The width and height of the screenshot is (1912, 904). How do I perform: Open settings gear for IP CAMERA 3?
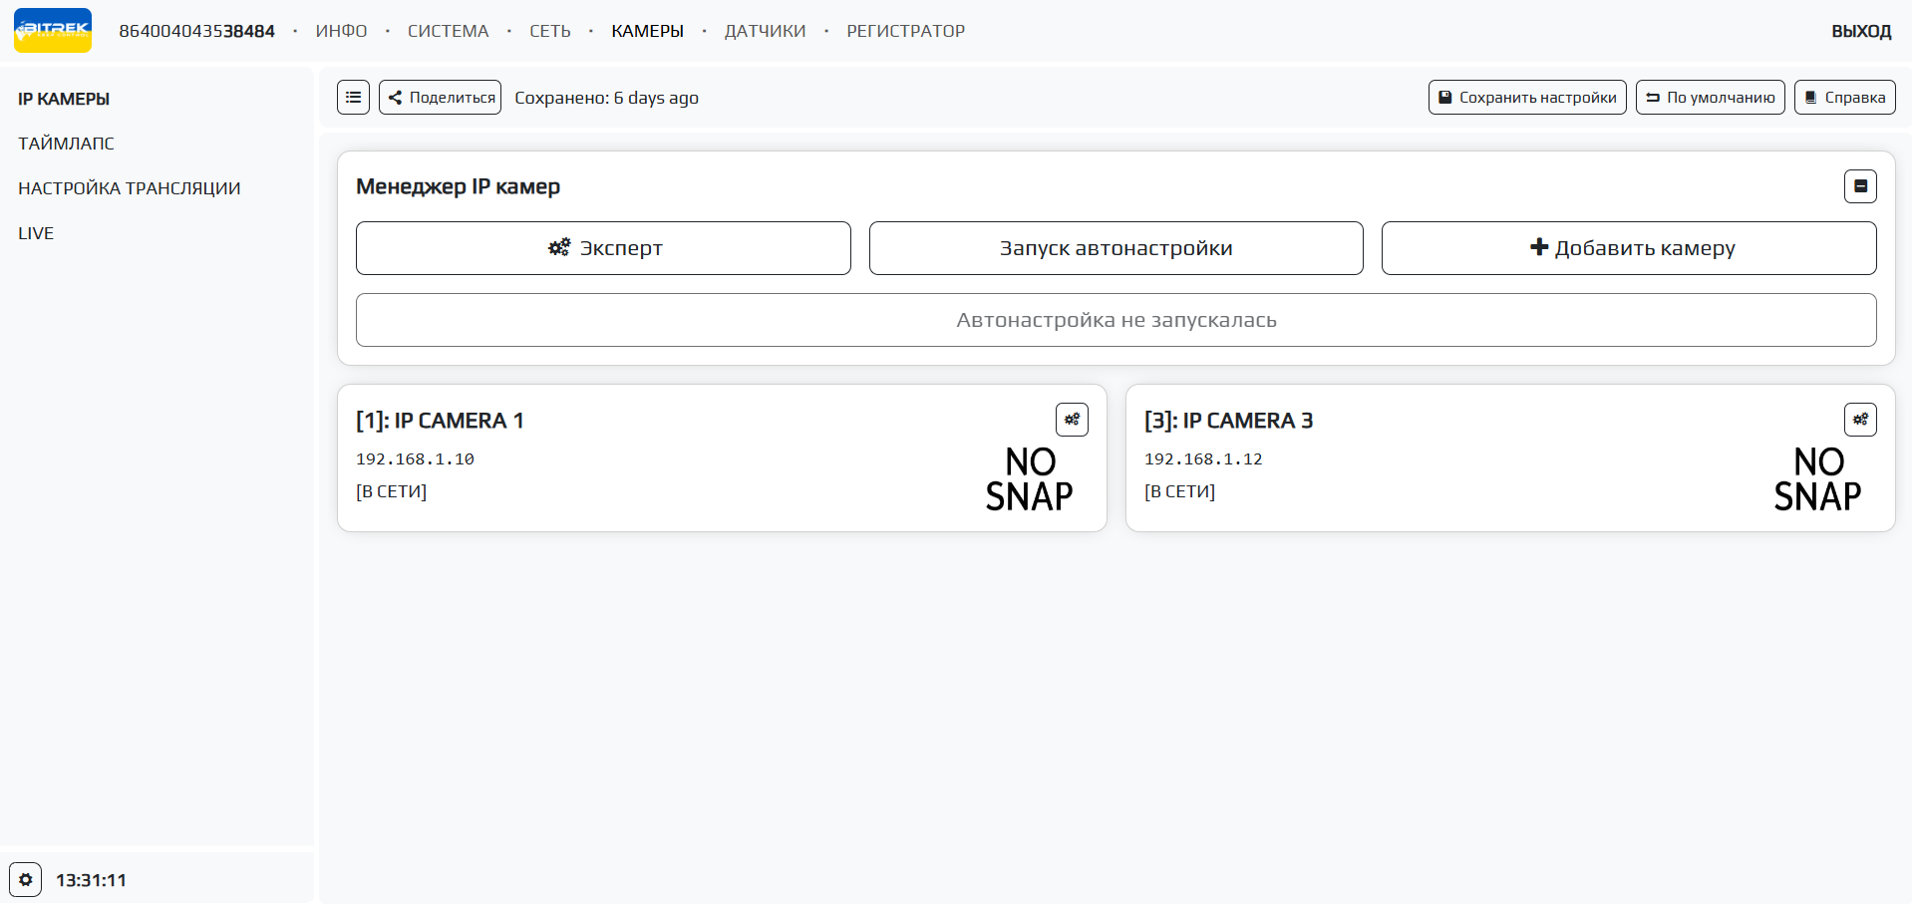pos(1860,420)
